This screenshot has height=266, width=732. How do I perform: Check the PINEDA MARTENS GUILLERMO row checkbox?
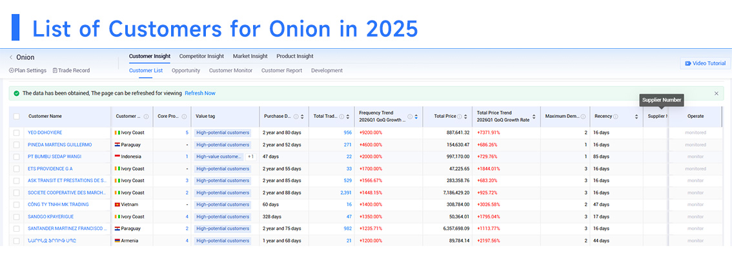coord(17,145)
